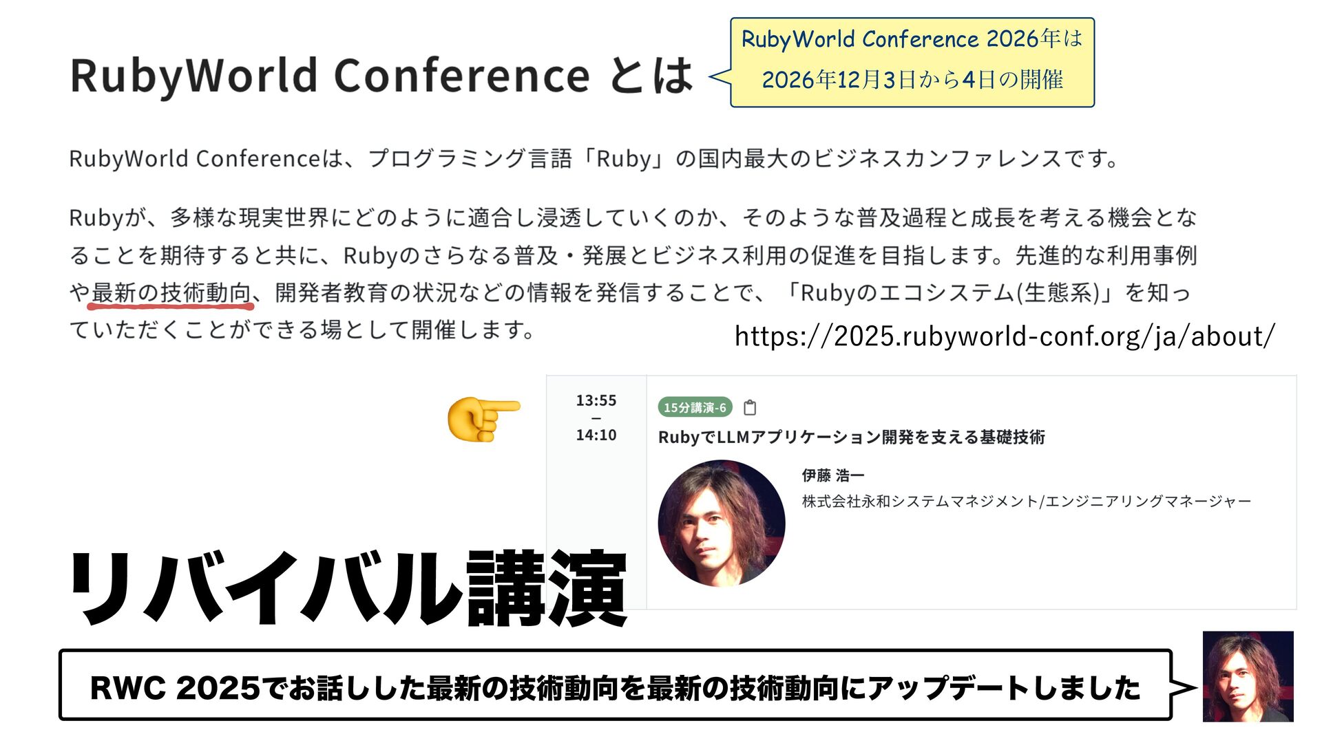Viewport: 1322px width, 743px height.
Task: Click the green 15分講演-6 session badge
Action: [694, 407]
